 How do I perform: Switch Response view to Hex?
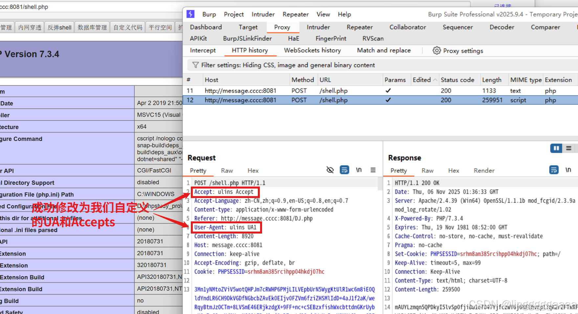click(x=454, y=170)
